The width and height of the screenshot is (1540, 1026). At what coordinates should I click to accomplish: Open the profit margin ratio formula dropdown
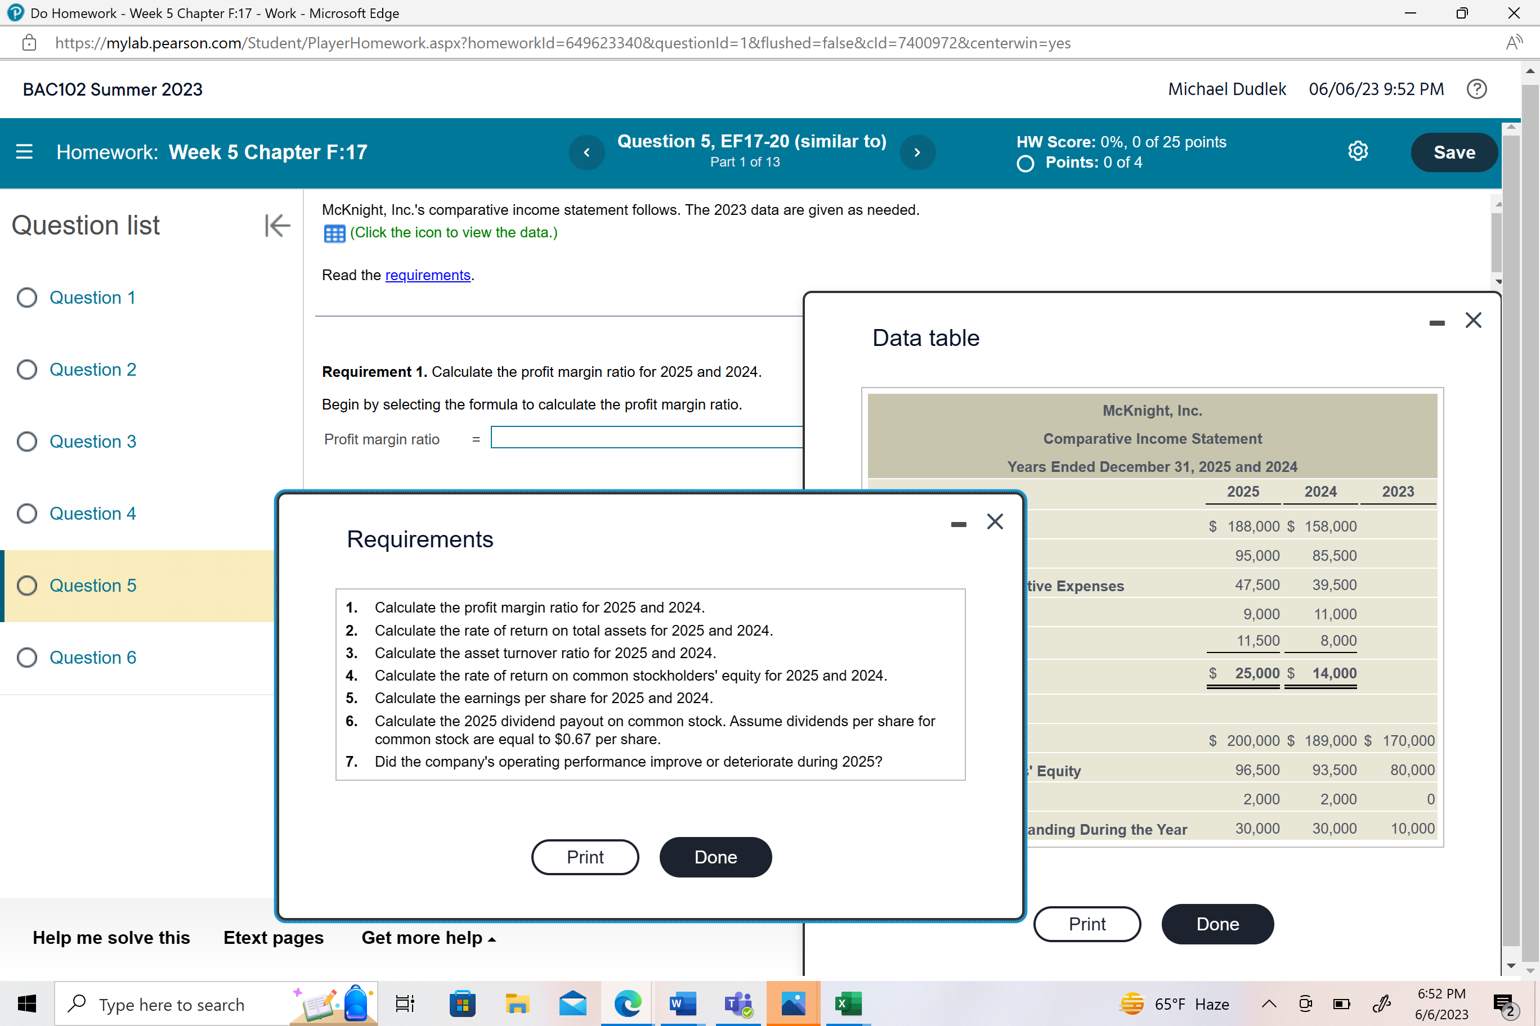pyautogui.click(x=646, y=437)
